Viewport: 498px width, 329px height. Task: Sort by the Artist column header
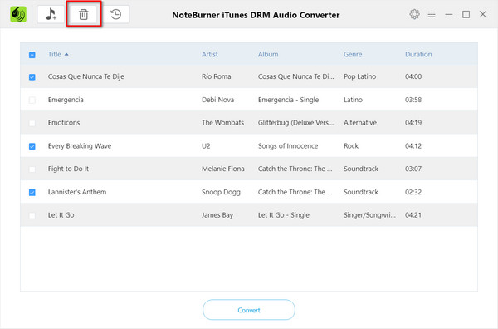pos(210,54)
